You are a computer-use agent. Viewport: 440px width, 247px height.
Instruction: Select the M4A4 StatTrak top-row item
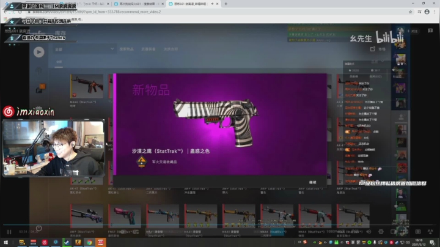click(x=87, y=86)
